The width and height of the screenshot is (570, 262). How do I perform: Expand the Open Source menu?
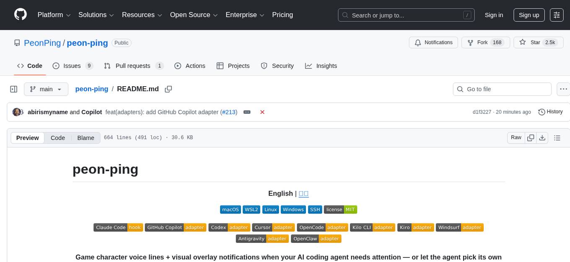click(x=193, y=15)
